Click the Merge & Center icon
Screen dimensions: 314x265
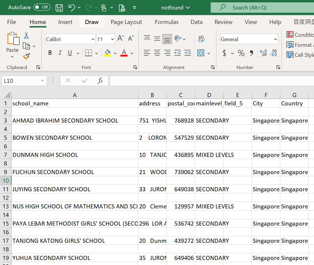(201, 53)
